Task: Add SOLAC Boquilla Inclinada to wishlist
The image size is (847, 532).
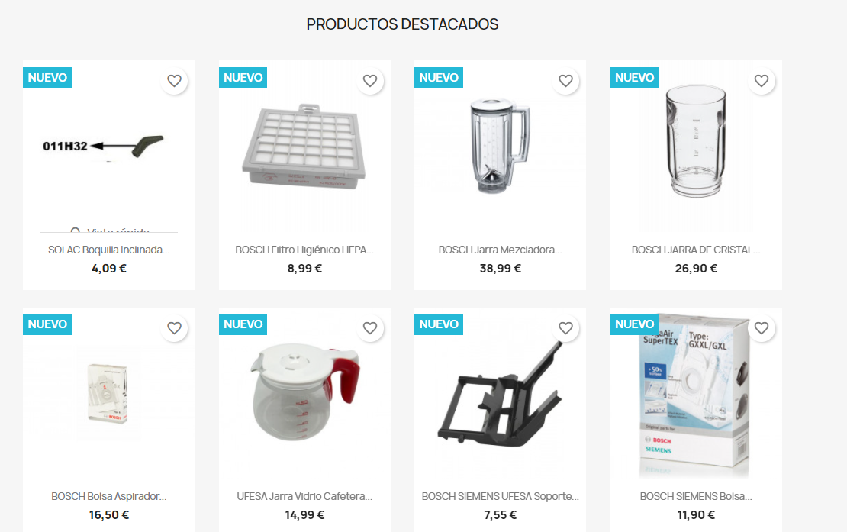Action: click(x=174, y=81)
